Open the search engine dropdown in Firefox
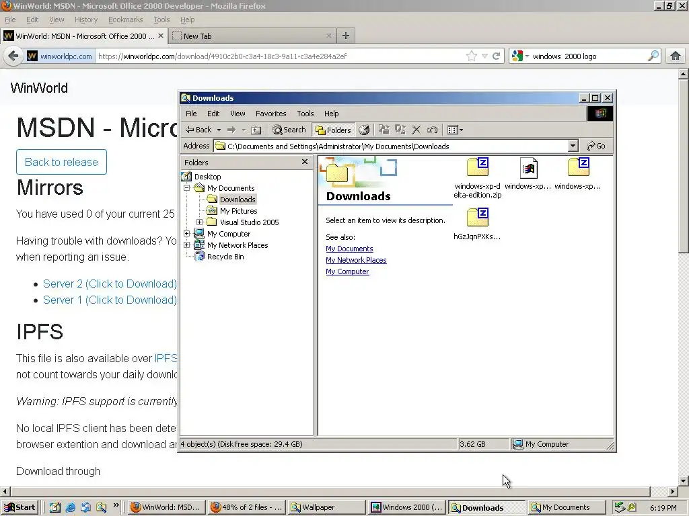689x516 pixels. [x=520, y=56]
